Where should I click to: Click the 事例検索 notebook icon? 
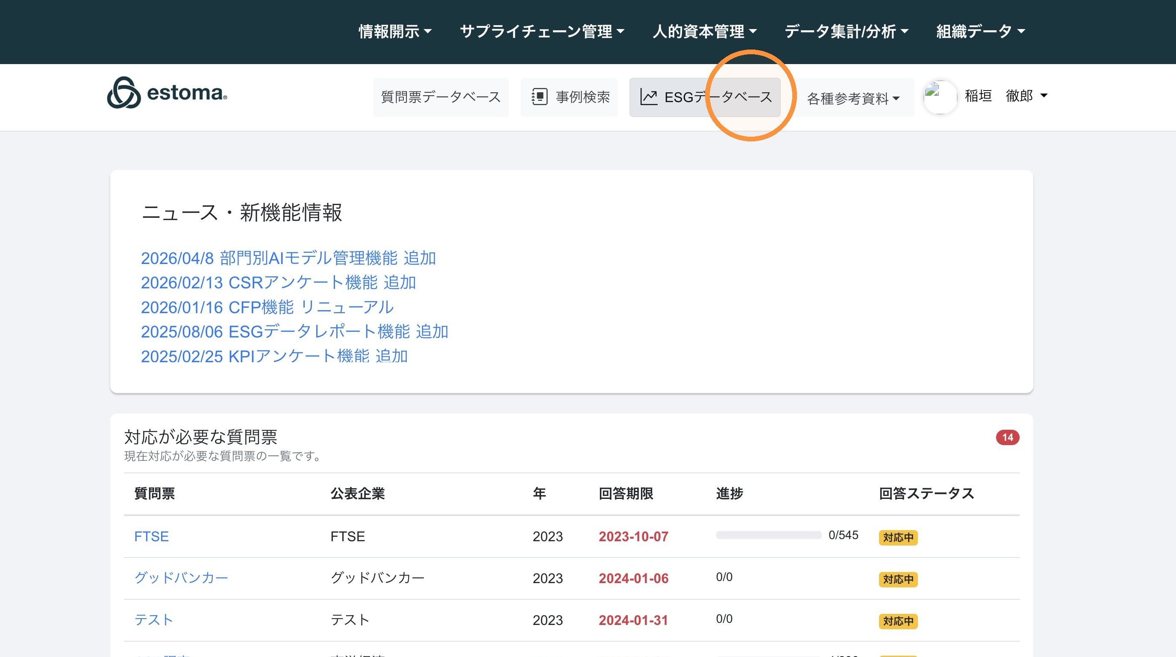(x=539, y=97)
